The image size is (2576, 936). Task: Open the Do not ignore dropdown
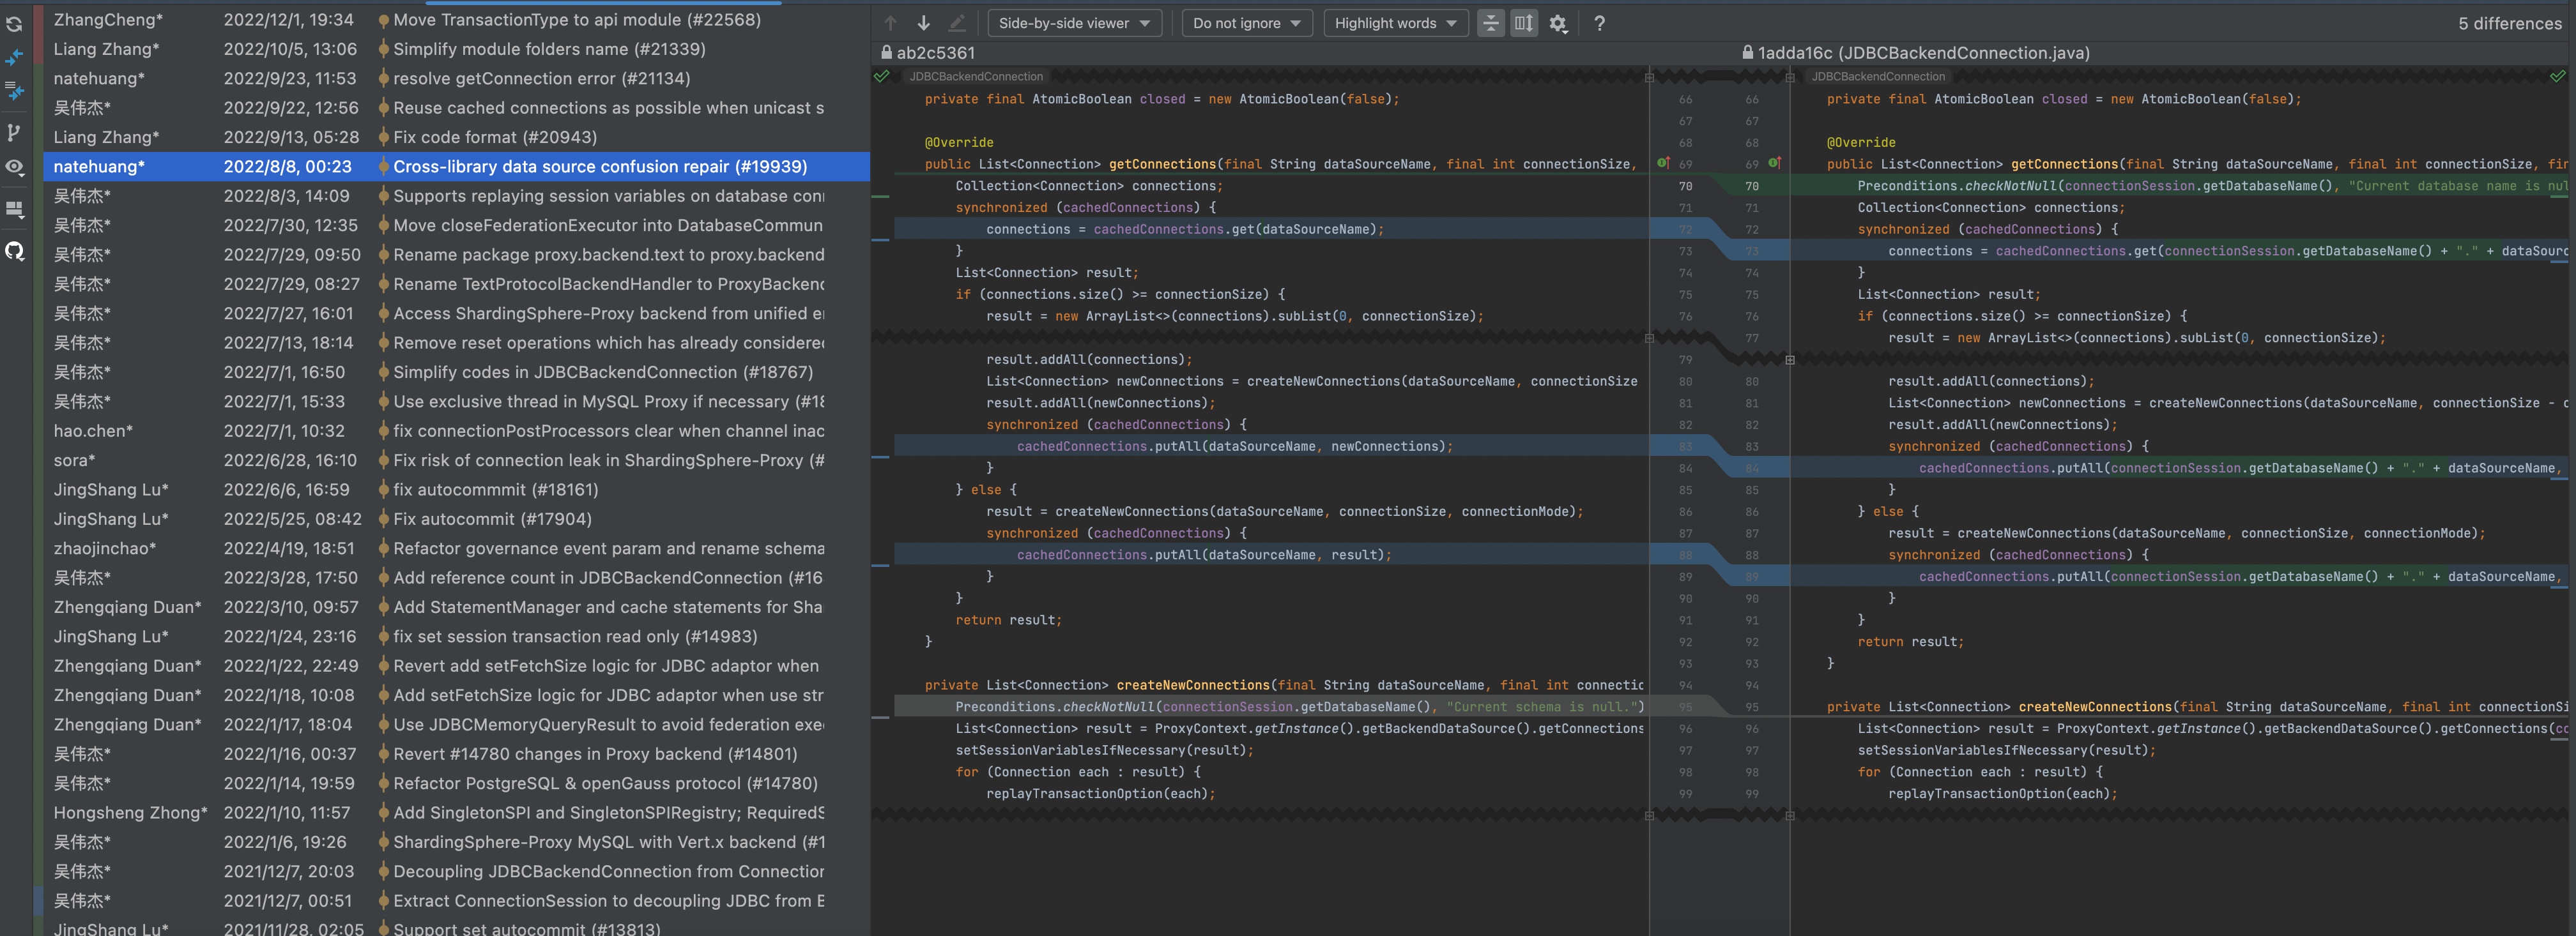click(x=1246, y=23)
